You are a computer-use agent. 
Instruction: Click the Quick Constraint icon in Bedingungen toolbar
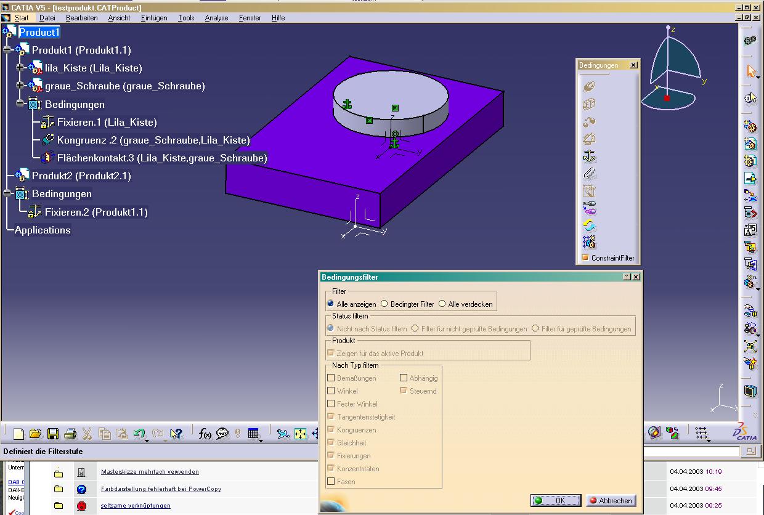[589, 191]
